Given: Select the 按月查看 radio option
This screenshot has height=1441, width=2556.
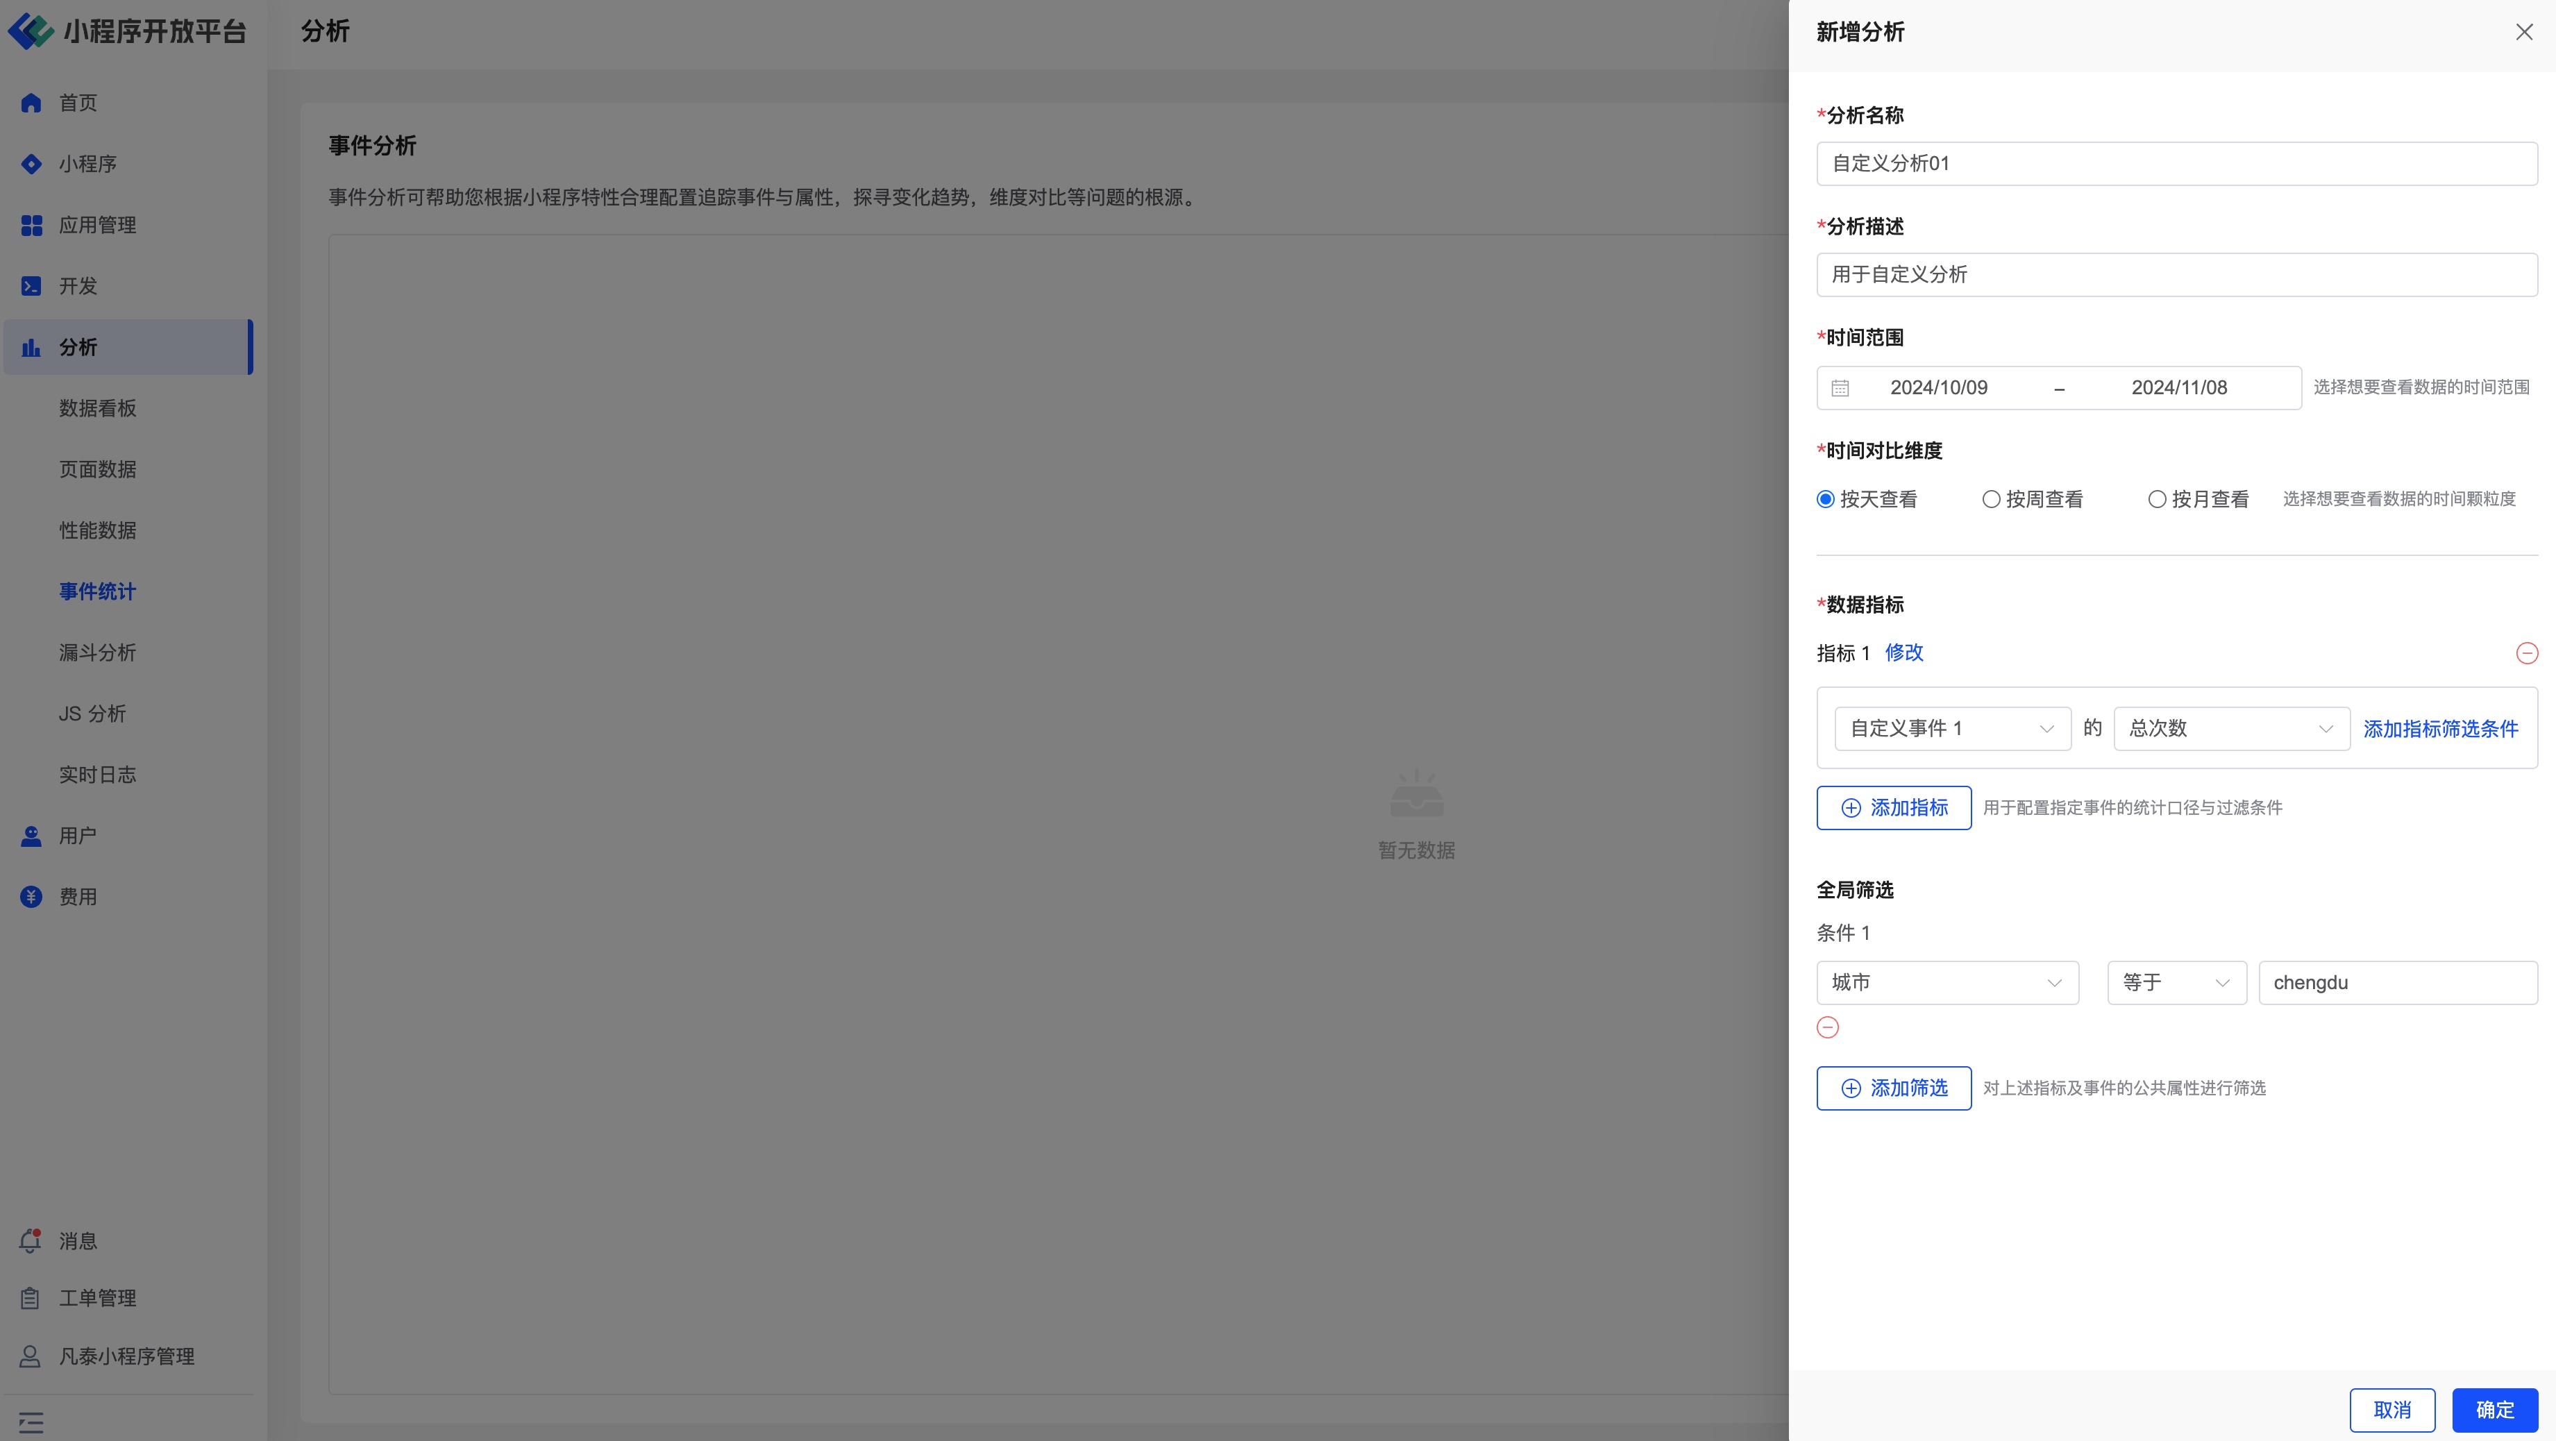Looking at the screenshot, I should [2157, 499].
